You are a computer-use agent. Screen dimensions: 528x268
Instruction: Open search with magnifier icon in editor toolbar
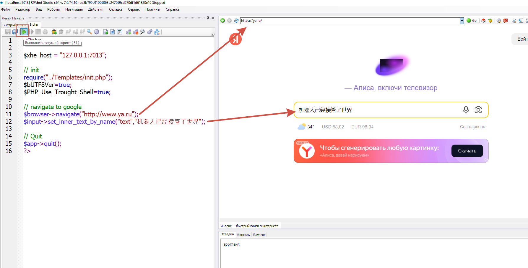90,32
